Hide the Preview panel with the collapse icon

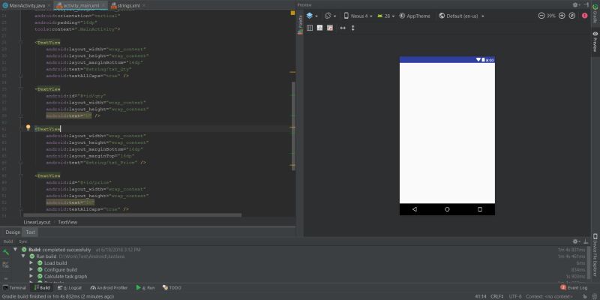click(586, 5)
